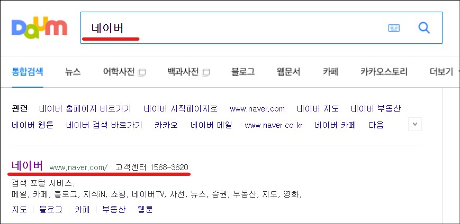This screenshot has width=460, height=224.
Task: Click related search 네이버 웹툰
Action: tap(33, 125)
